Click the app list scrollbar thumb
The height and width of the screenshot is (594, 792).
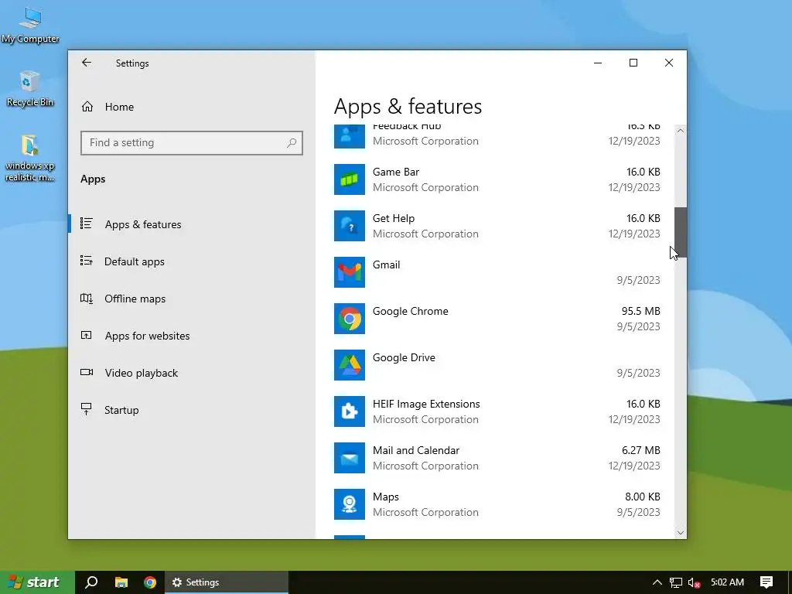(681, 232)
